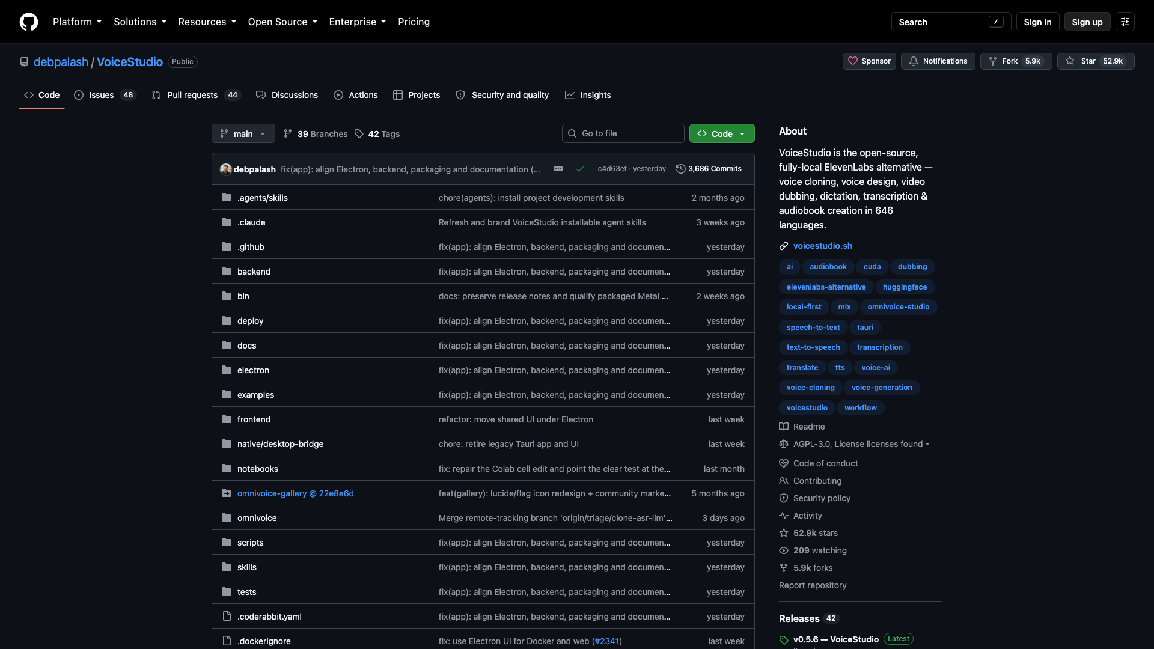Expand the Open Source navigation menu
The image size is (1154, 649).
click(282, 22)
